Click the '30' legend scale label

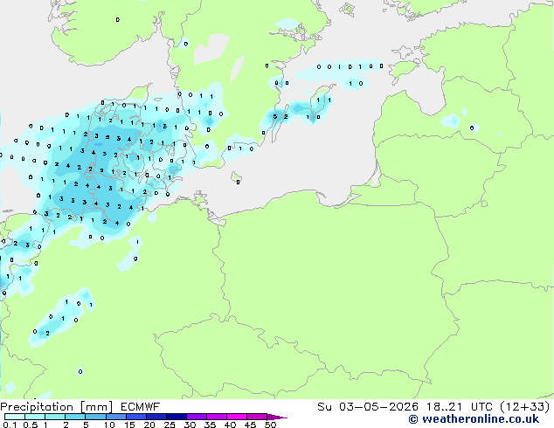point(190,425)
